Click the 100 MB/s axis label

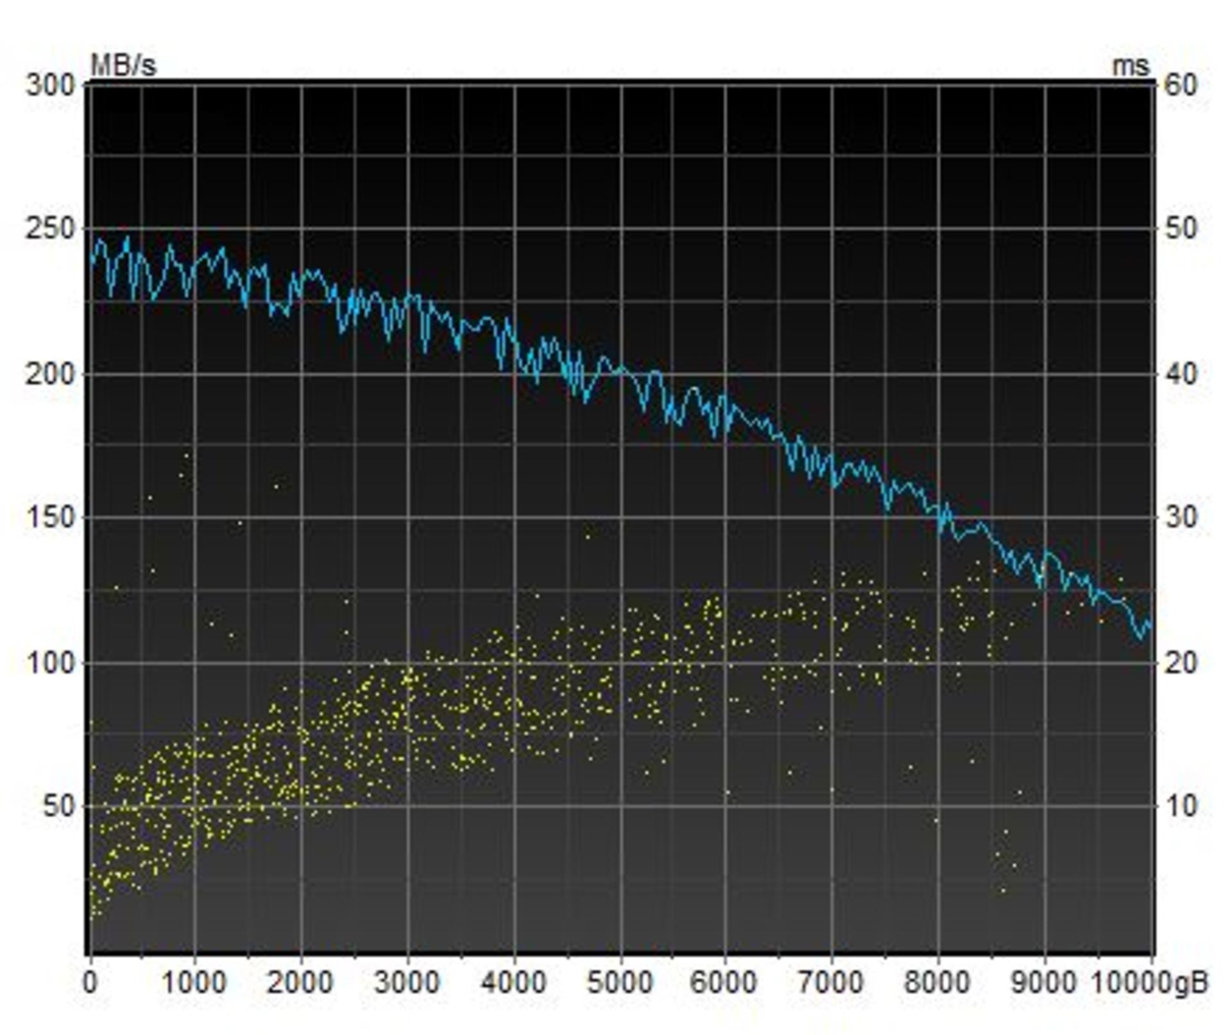pyautogui.click(x=51, y=662)
